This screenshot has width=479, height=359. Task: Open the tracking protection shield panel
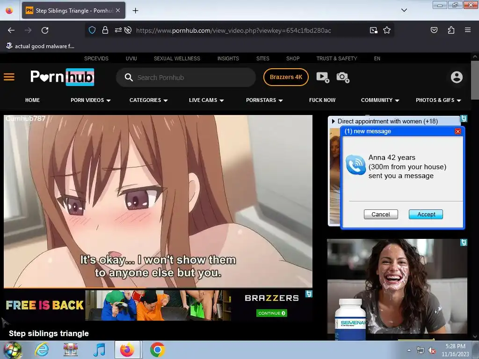92,30
